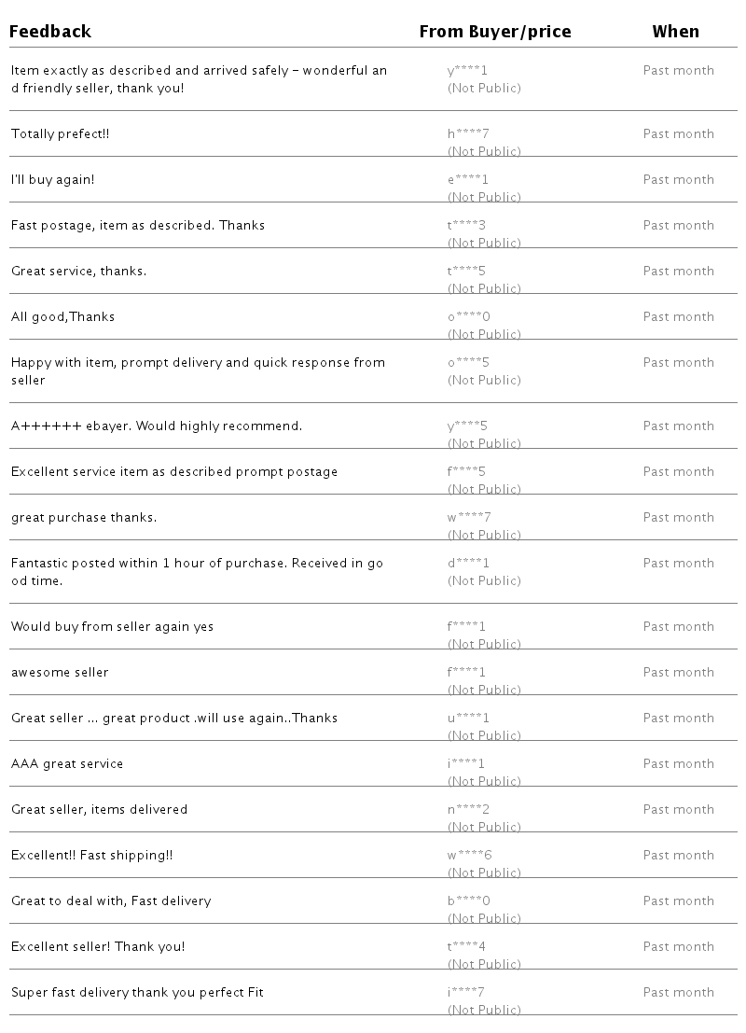746x1033 pixels.
Task: Click the From Buyer/price column header
Action: 494,32
